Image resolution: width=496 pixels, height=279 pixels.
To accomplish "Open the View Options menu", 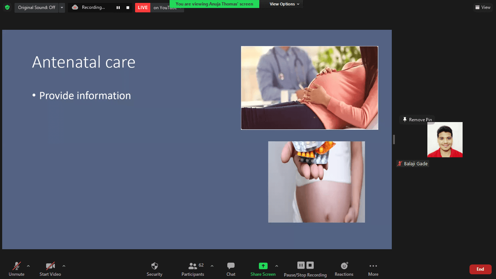I will 284,4.
